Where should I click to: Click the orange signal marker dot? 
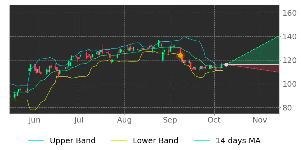tap(180, 56)
